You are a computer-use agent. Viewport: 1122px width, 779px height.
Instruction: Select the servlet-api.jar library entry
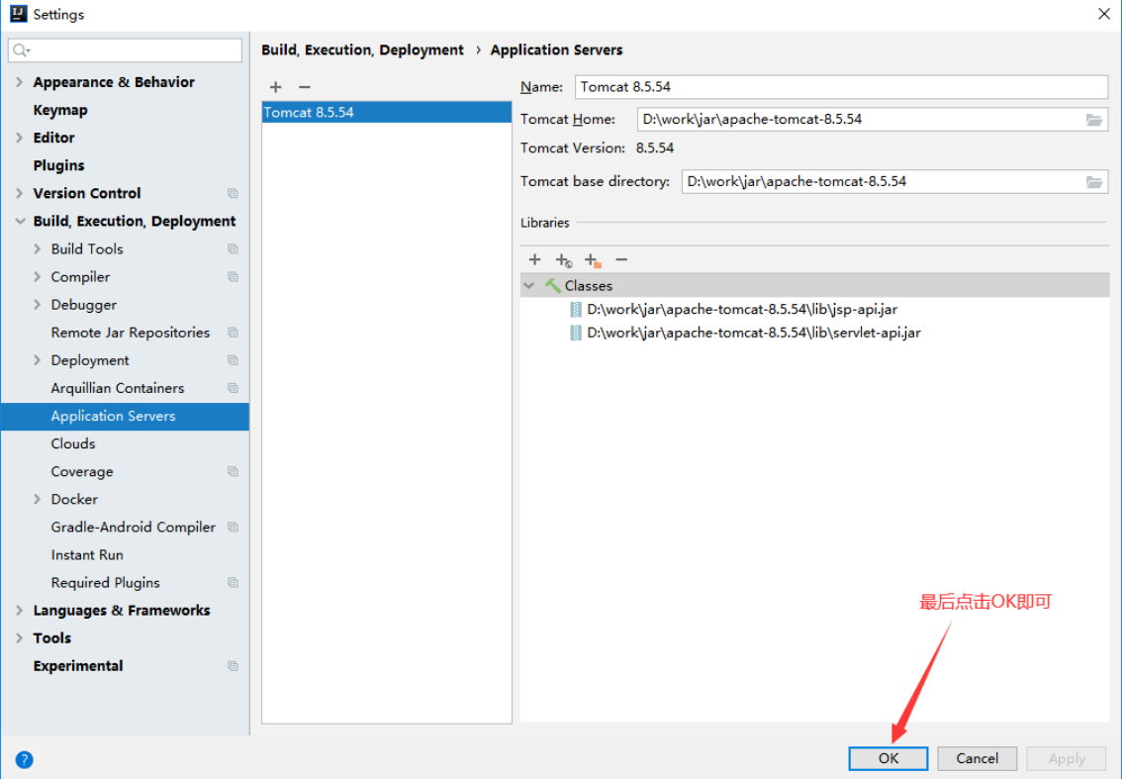pyautogui.click(x=754, y=333)
